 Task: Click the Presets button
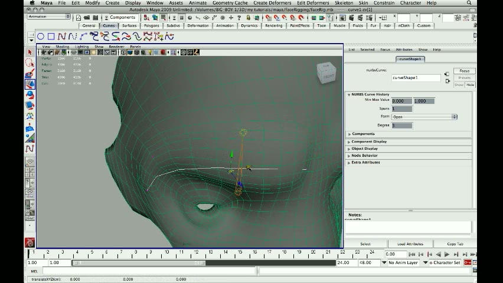click(x=464, y=78)
